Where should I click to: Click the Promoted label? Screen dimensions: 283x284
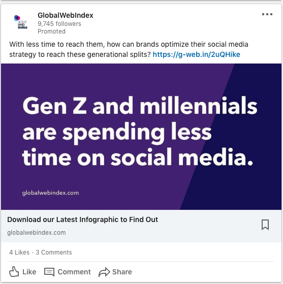51,31
